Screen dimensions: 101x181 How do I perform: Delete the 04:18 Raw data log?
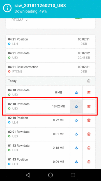89,92
